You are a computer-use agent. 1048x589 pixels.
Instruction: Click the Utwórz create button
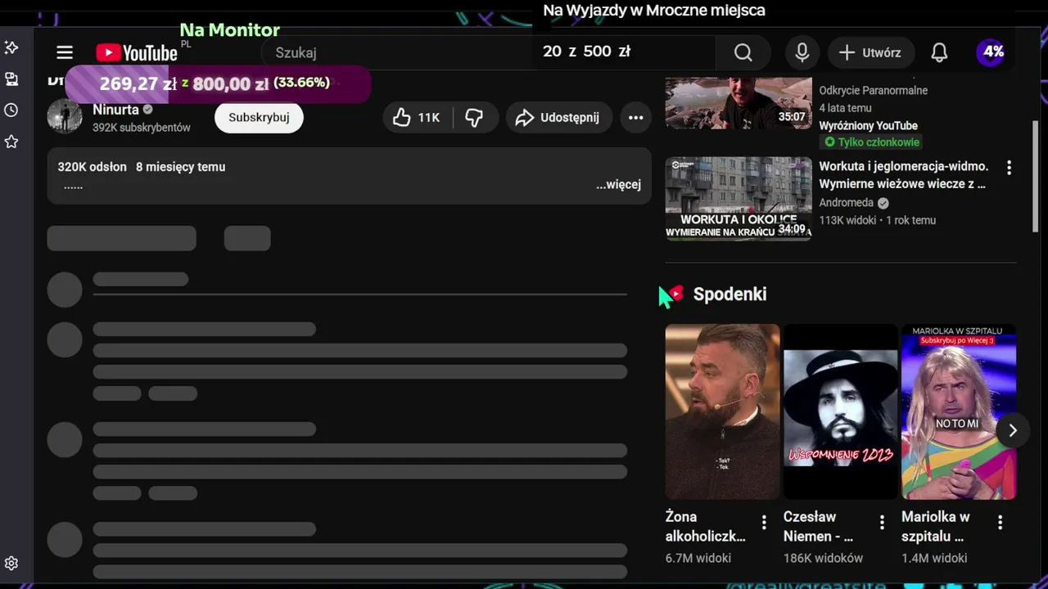(x=870, y=52)
